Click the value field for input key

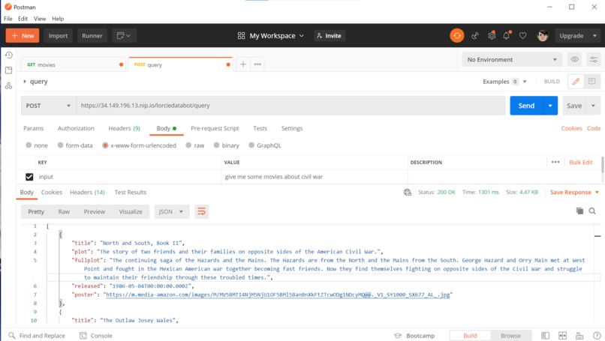(x=315, y=177)
